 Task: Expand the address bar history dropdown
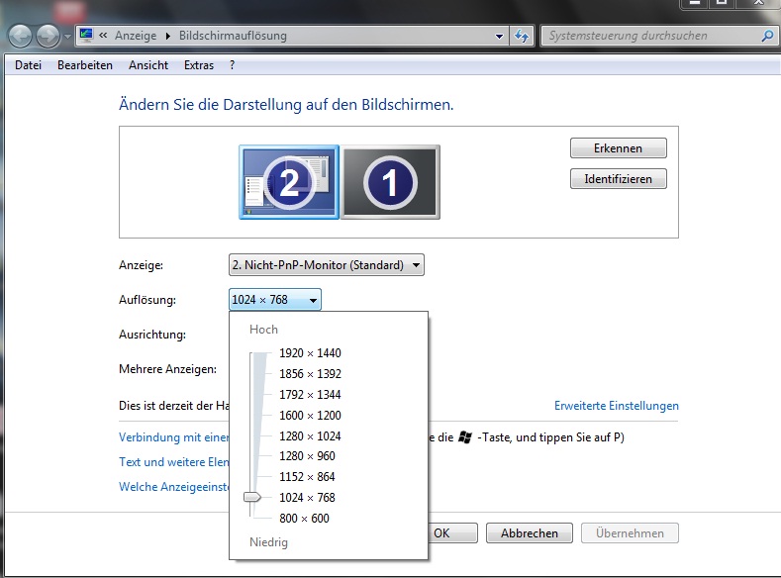[x=499, y=37]
